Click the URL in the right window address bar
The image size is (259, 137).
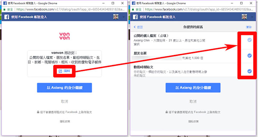[199, 9]
